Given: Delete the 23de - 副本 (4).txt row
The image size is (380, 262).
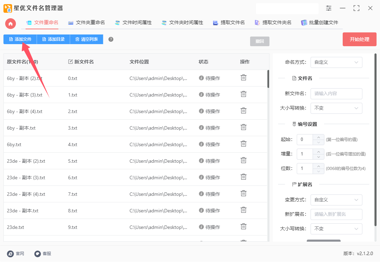Looking at the screenshot, I should pyautogui.click(x=244, y=193).
